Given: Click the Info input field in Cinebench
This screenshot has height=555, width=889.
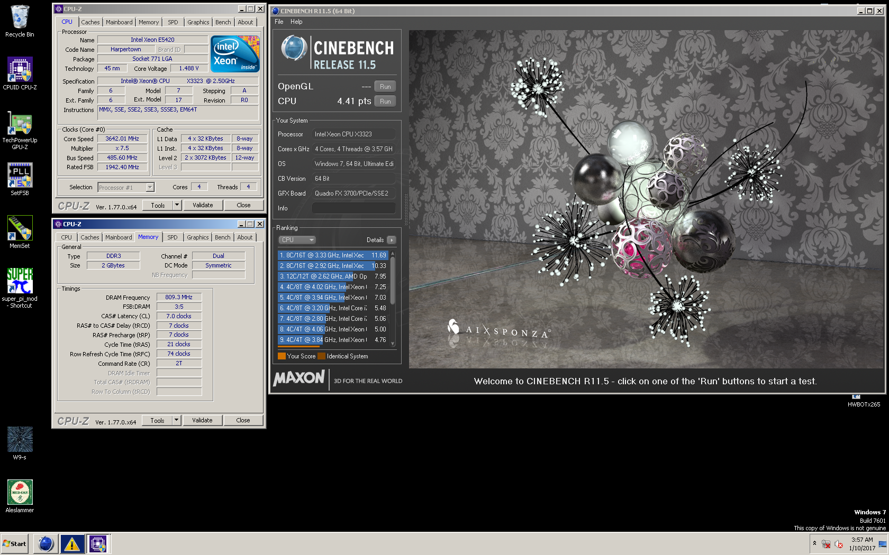Looking at the screenshot, I should [x=353, y=208].
